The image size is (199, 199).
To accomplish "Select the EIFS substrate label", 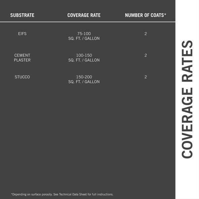I will (x=22, y=34).
